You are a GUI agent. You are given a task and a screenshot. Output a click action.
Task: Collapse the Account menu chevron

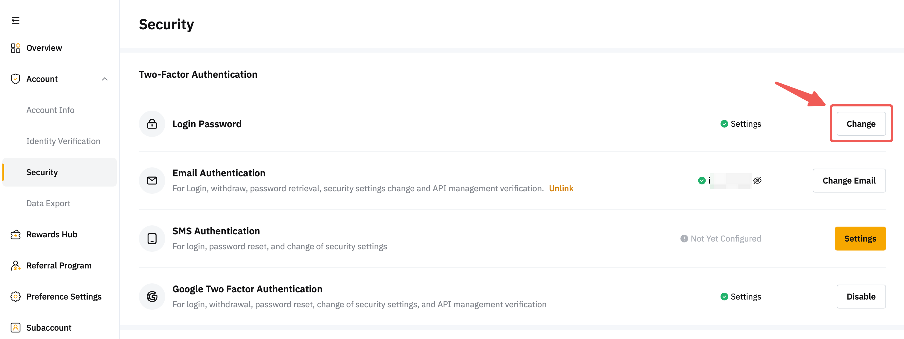[104, 79]
